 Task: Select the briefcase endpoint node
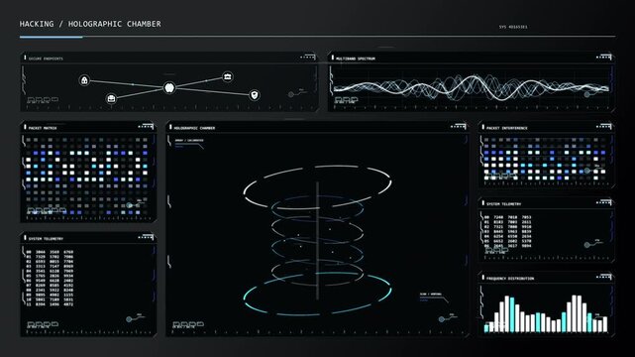[x=111, y=98]
